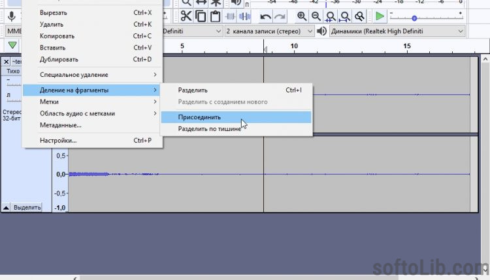Select Копировать menu entry
The image size is (490, 280).
[x=93, y=36]
